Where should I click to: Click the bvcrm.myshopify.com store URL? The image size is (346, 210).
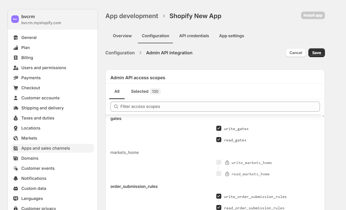click(41, 23)
